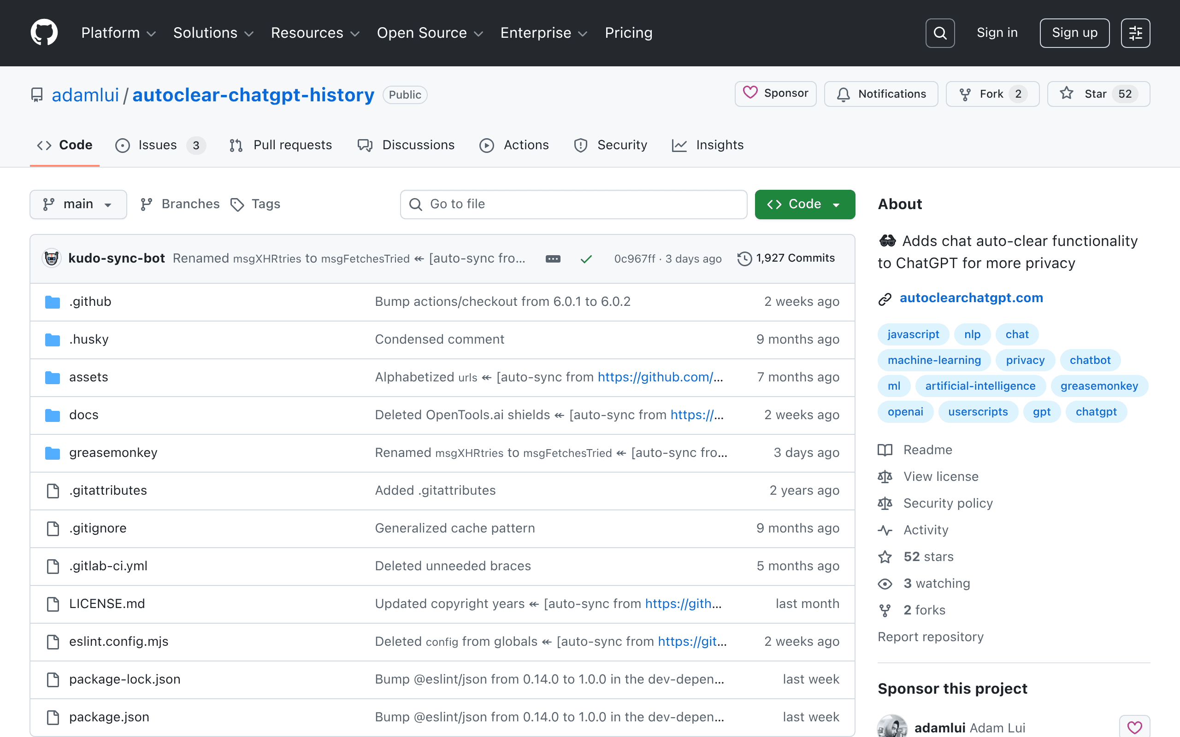Viewport: 1180px width, 737px height.
Task: Fork this repository
Action: click(x=992, y=94)
